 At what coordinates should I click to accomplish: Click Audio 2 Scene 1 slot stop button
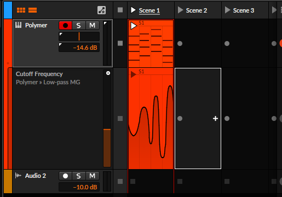pos(133,181)
